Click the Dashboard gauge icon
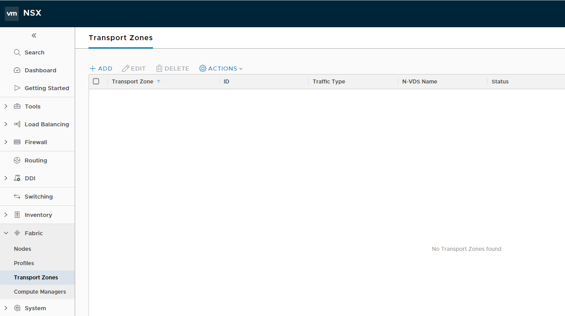565x316 pixels. tap(17, 70)
